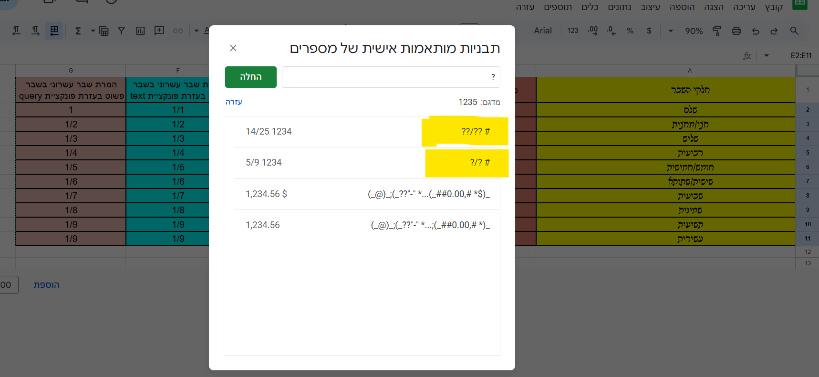This screenshot has width=819, height=377.
Task: Click column F header cell mentioning text
Action: pyautogui.click(x=168, y=90)
